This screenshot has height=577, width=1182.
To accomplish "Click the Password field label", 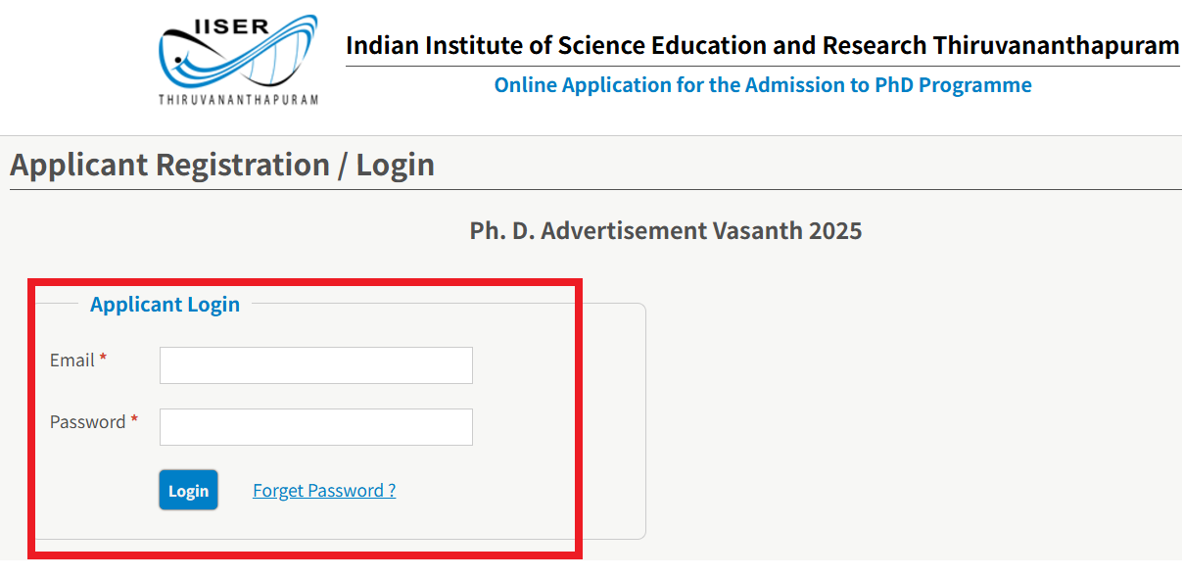I will click(x=87, y=422).
